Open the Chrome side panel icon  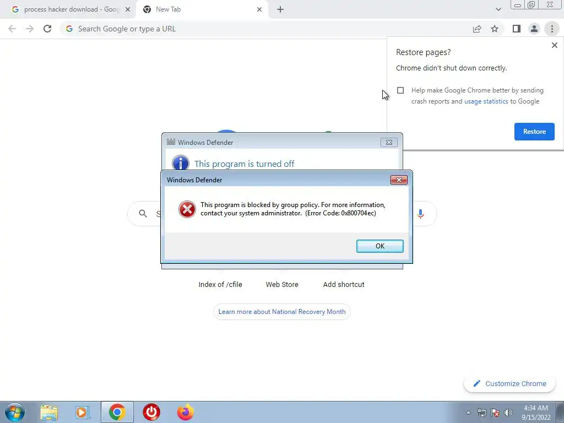[517, 29]
